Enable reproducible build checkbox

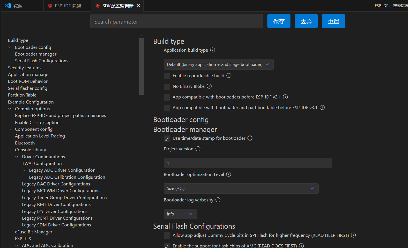point(167,76)
